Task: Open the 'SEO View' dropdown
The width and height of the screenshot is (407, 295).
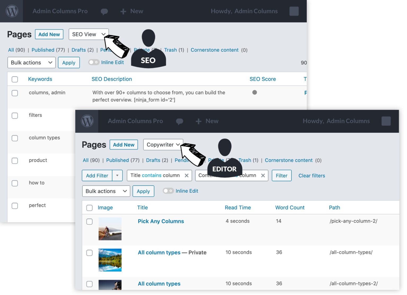Action: tap(89, 34)
